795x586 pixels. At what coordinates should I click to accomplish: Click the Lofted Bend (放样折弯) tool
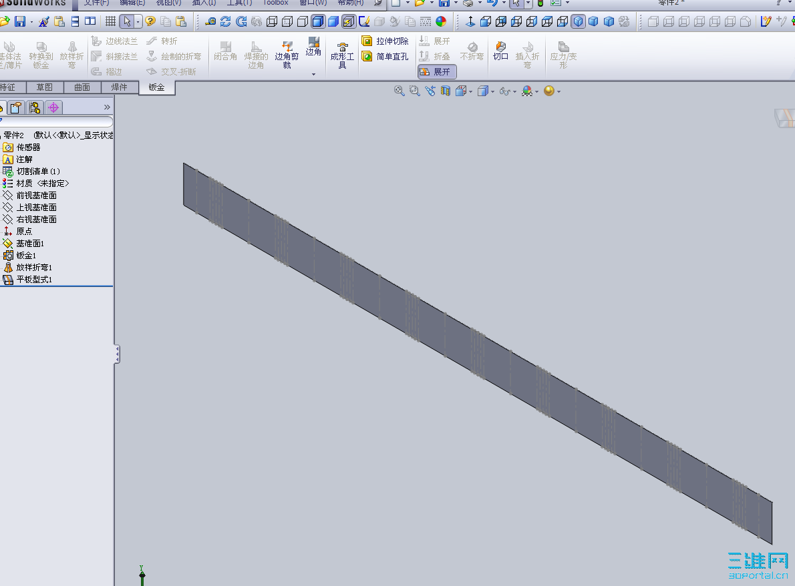[x=71, y=55]
